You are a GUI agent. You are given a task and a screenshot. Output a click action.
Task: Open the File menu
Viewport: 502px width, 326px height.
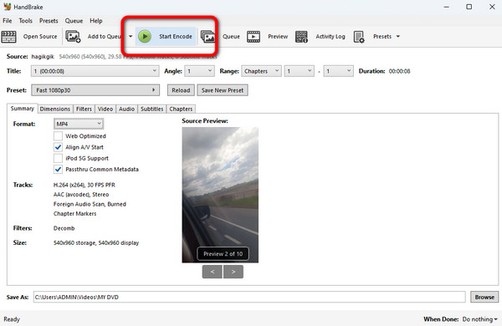point(8,21)
